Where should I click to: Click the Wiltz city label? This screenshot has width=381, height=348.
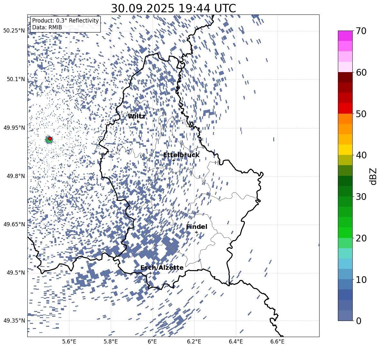tap(136, 117)
